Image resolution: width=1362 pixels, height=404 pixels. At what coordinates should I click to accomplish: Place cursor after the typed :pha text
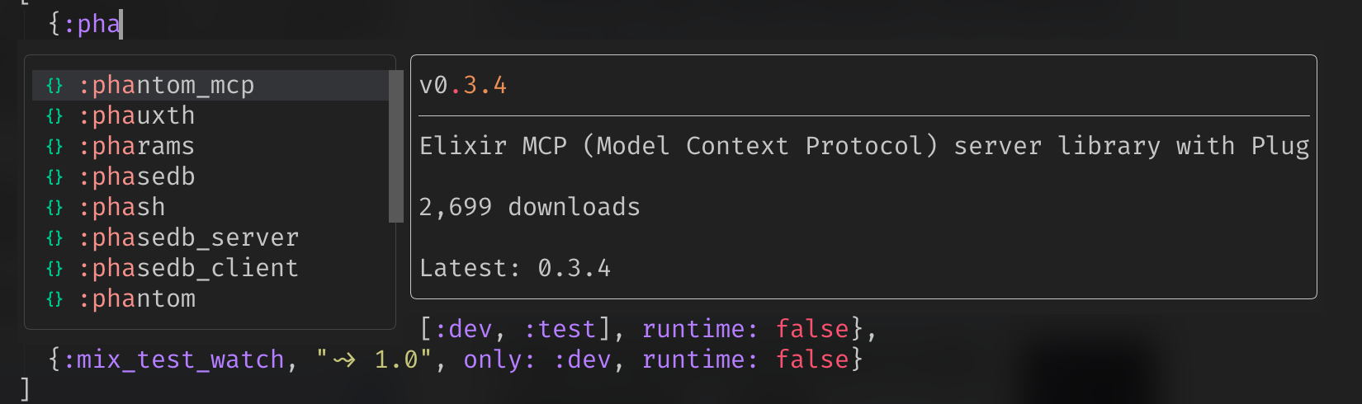121,24
